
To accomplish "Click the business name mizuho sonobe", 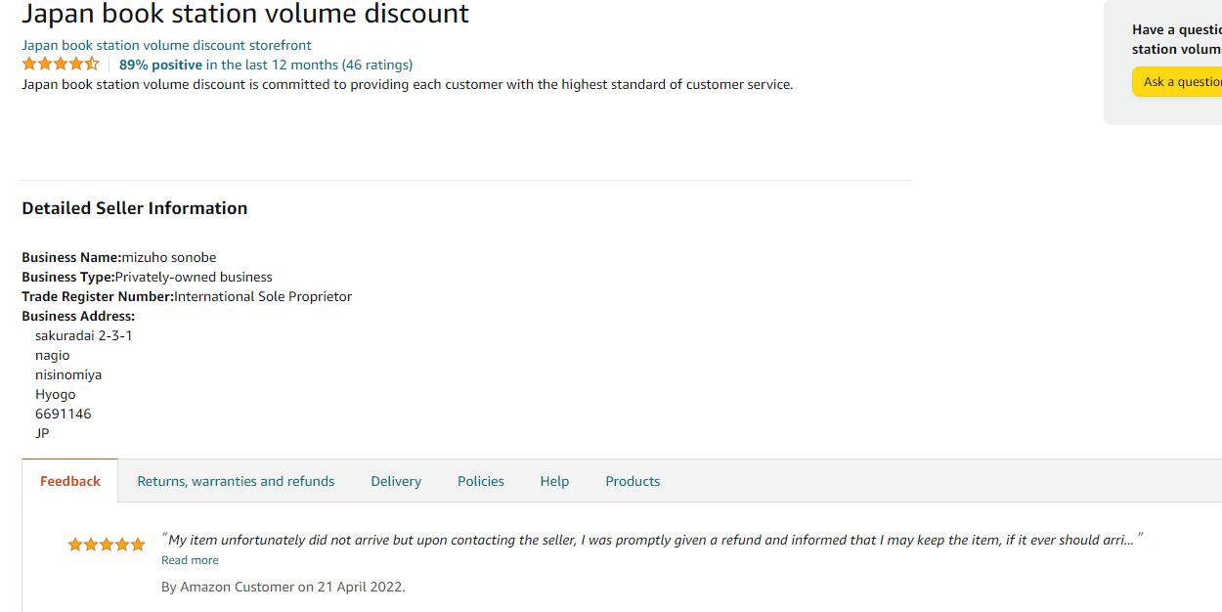I will pos(169,257).
